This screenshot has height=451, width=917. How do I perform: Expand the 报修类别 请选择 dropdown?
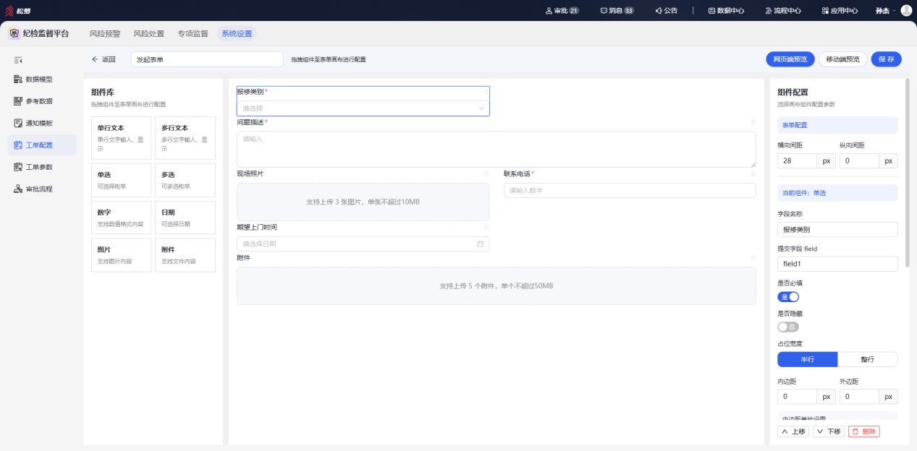363,108
